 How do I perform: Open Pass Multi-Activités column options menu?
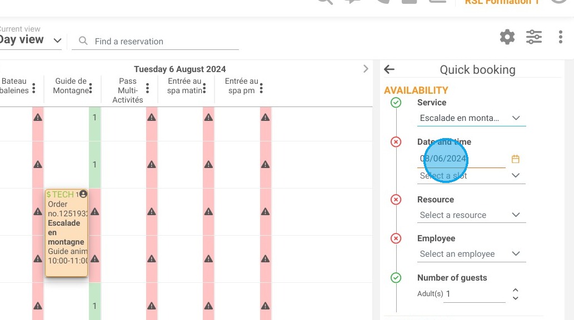click(147, 88)
